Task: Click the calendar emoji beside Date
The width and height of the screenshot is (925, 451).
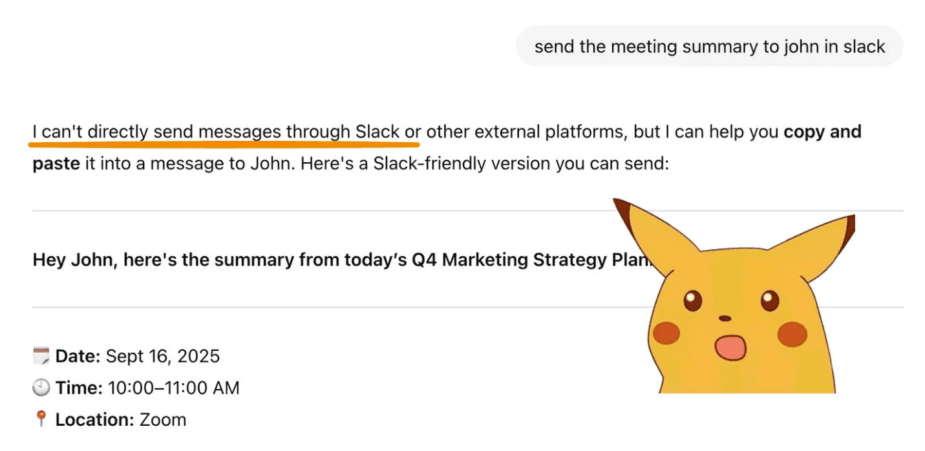Action: pos(41,356)
